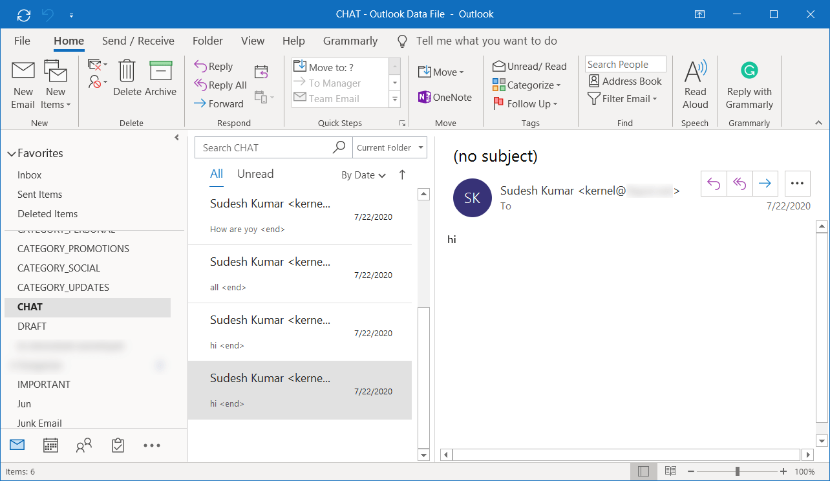Show only Unread messages

pyautogui.click(x=255, y=174)
